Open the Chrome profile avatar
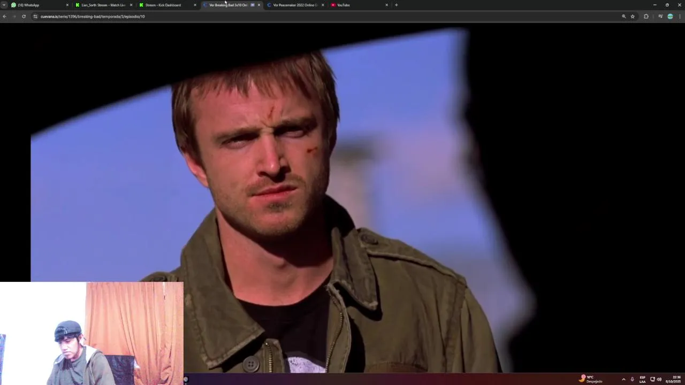The height and width of the screenshot is (385, 685). click(670, 17)
